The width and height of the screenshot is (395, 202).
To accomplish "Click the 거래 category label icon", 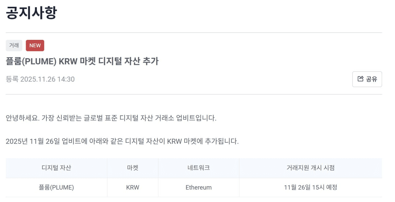I will pyautogui.click(x=13, y=45).
